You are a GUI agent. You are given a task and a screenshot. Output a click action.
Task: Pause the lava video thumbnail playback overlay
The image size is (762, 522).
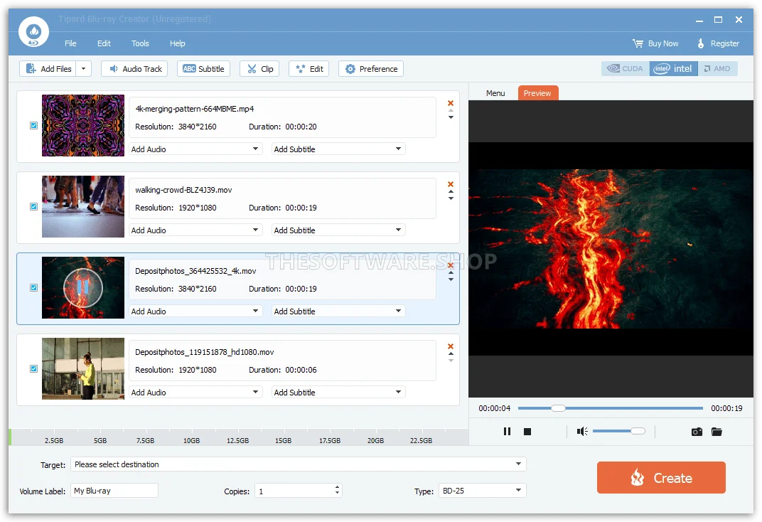[x=83, y=288]
